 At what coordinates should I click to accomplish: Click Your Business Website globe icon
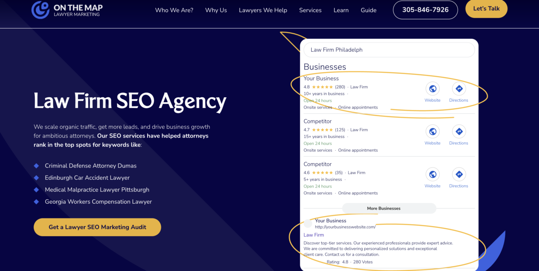click(432, 89)
